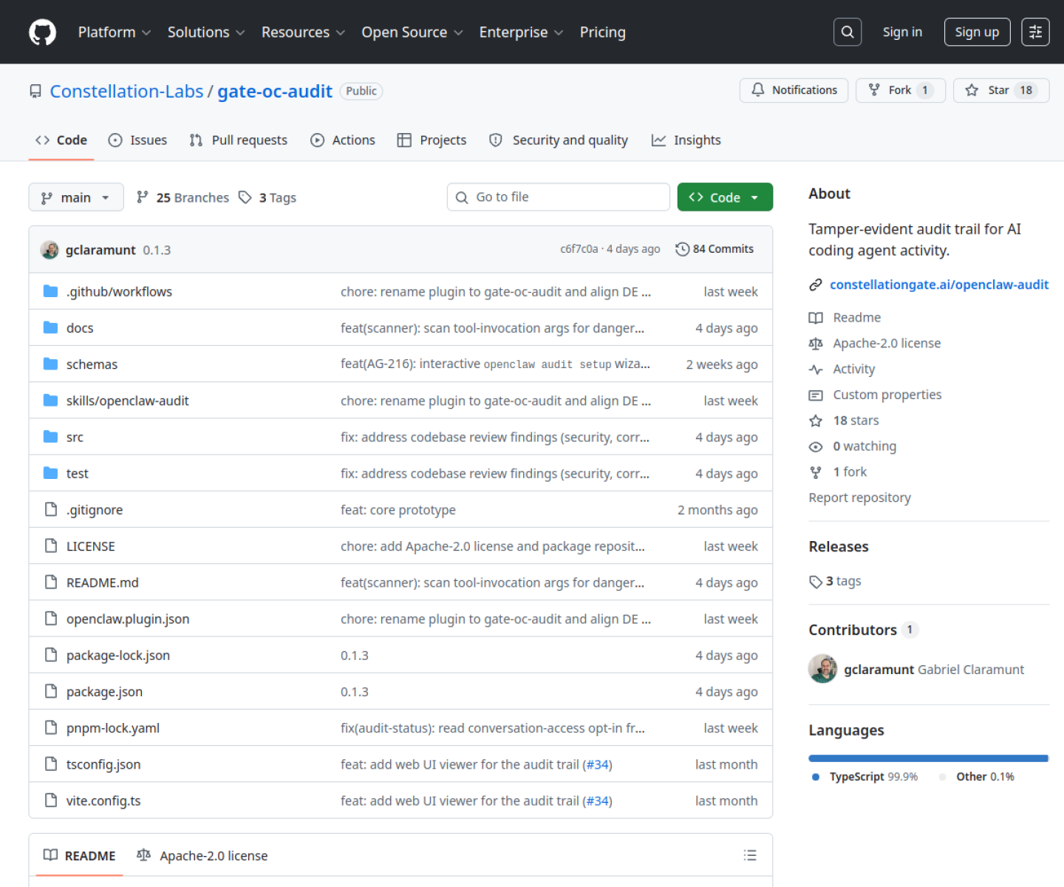Viewport: 1064px width, 887px height.
Task: Open the search magnifier button
Action: click(848, 32)
